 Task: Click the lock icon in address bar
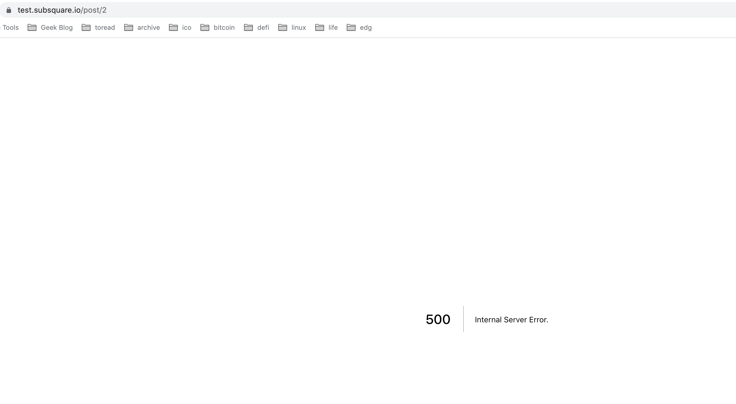point(9,10)
